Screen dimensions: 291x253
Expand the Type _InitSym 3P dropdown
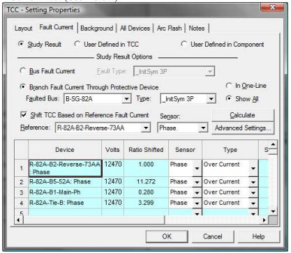coord(211,99)
